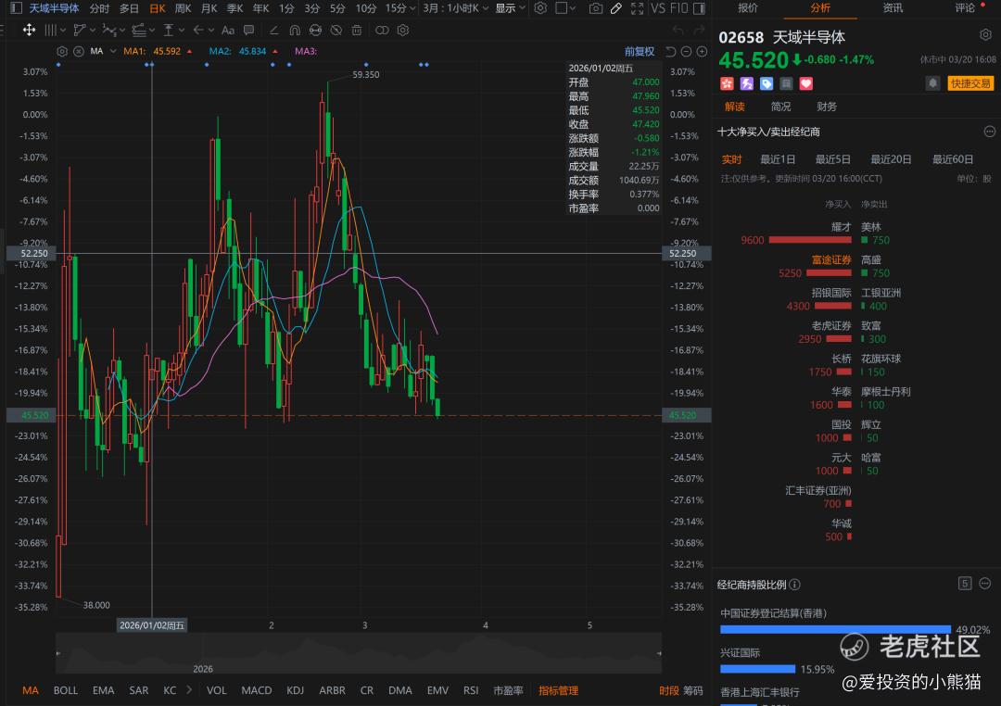Expand more indicators chevron after KC
The image size is (1001, 706).
pos(190,690)
